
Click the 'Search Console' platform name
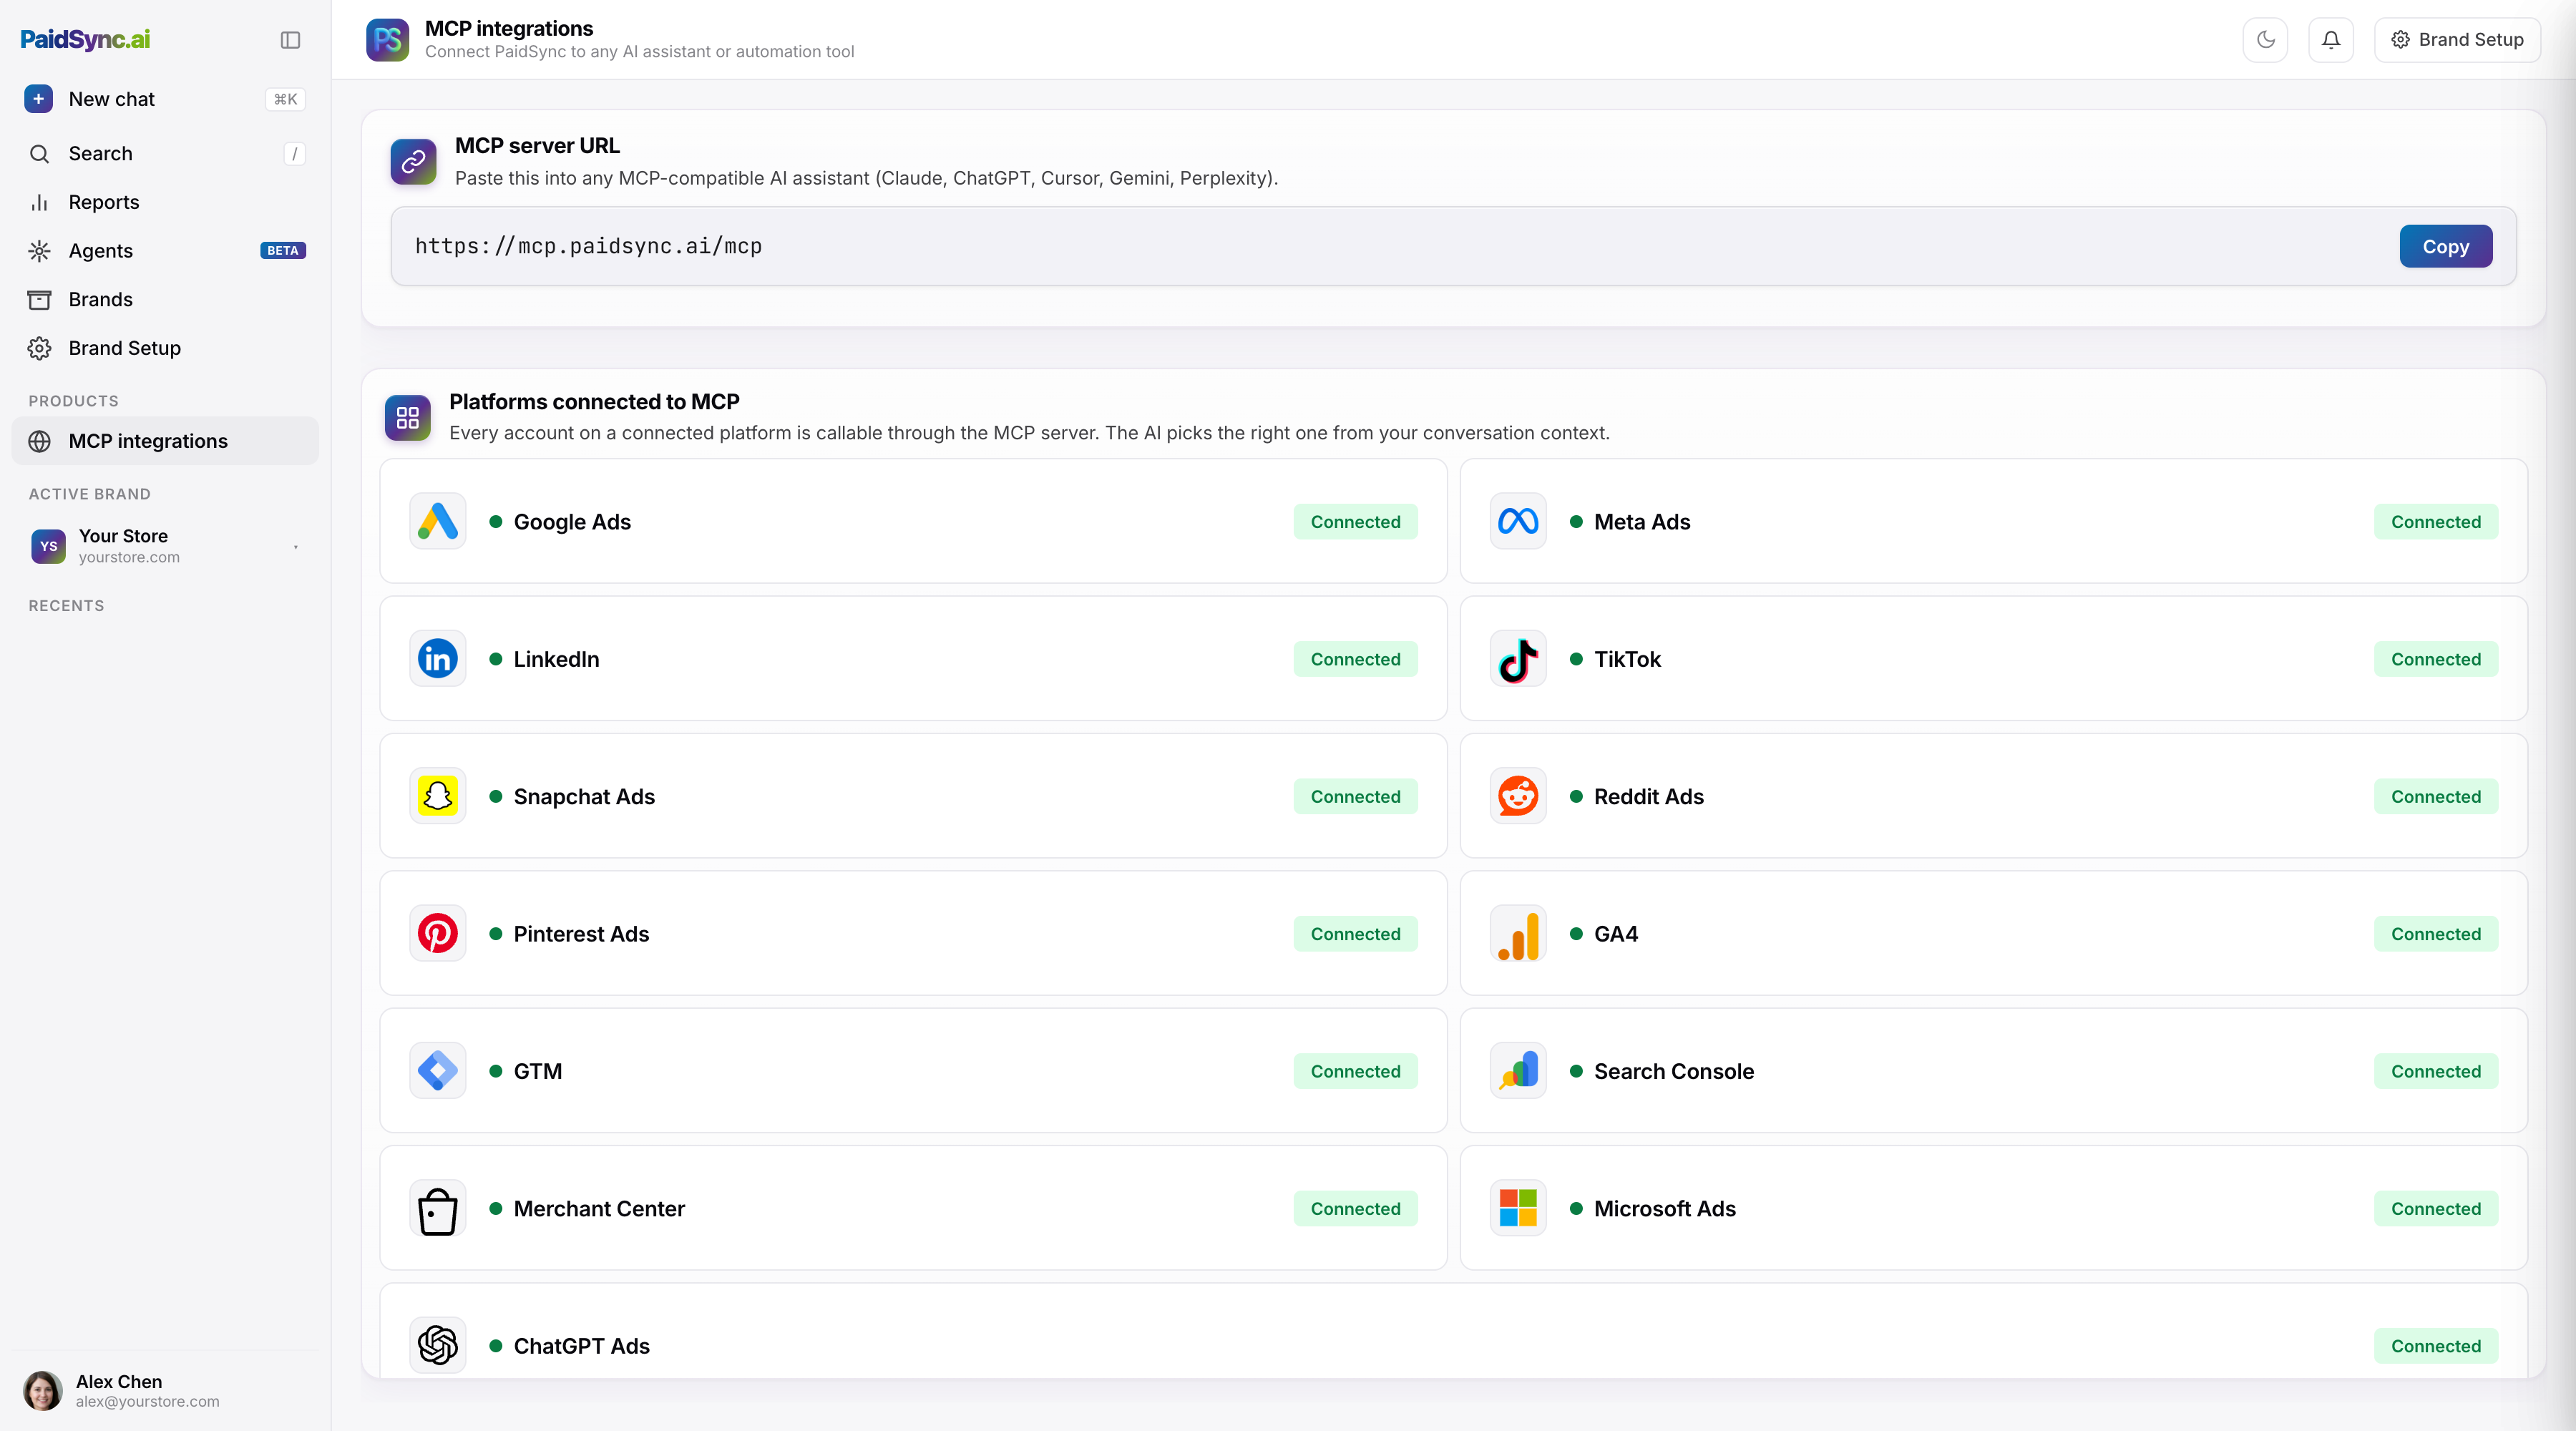coord(1674,1071)
